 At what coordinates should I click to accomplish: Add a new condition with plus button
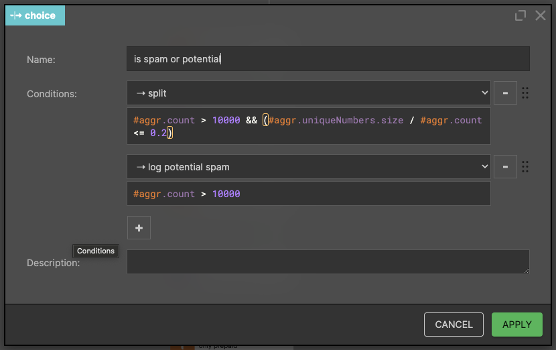coord(139,227)
